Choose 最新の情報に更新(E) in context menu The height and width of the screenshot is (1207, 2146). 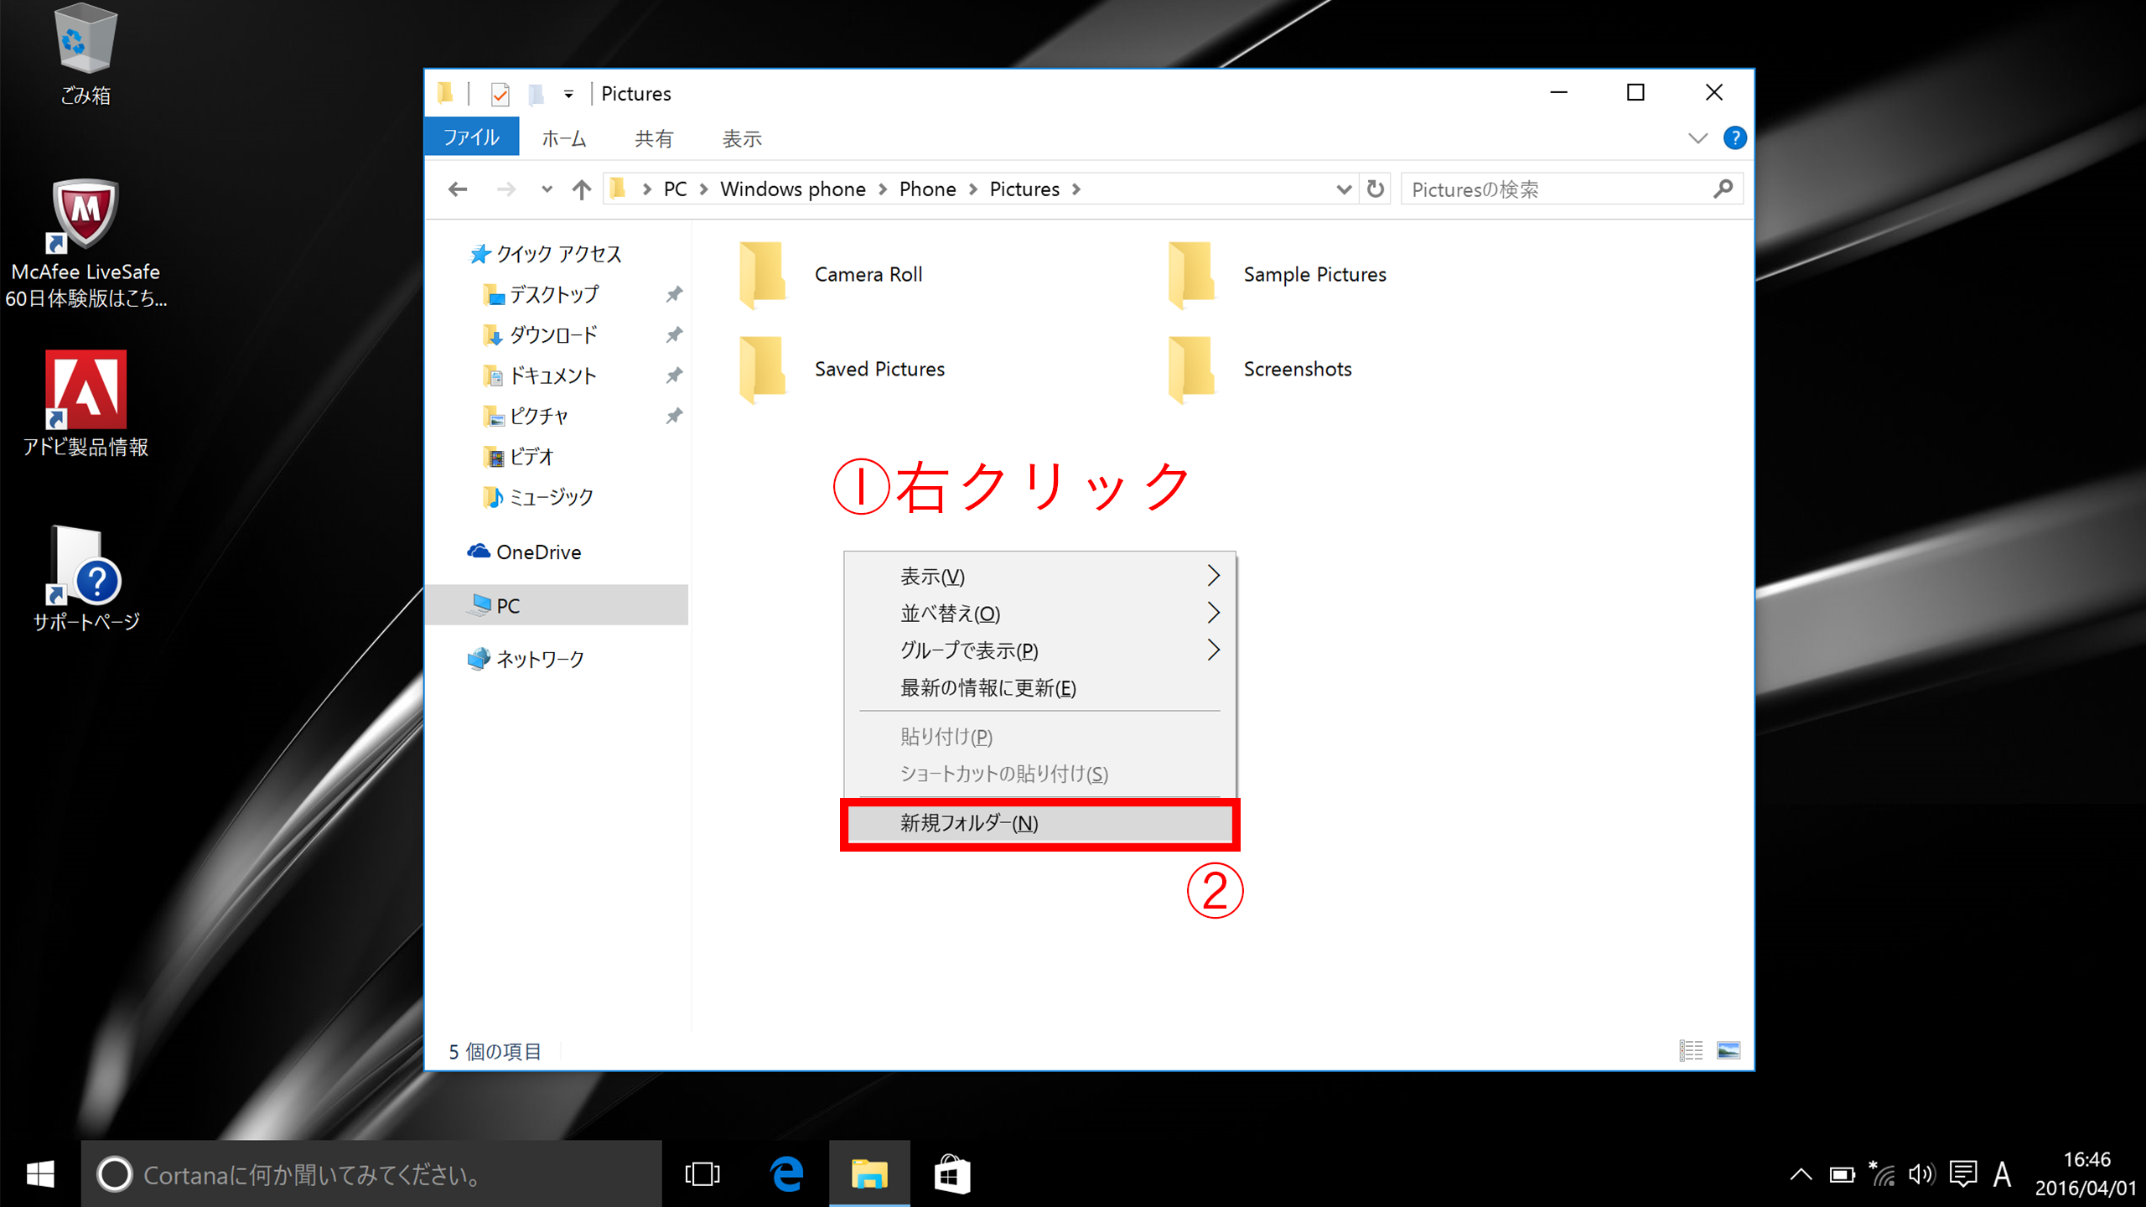coord(1039,687)
